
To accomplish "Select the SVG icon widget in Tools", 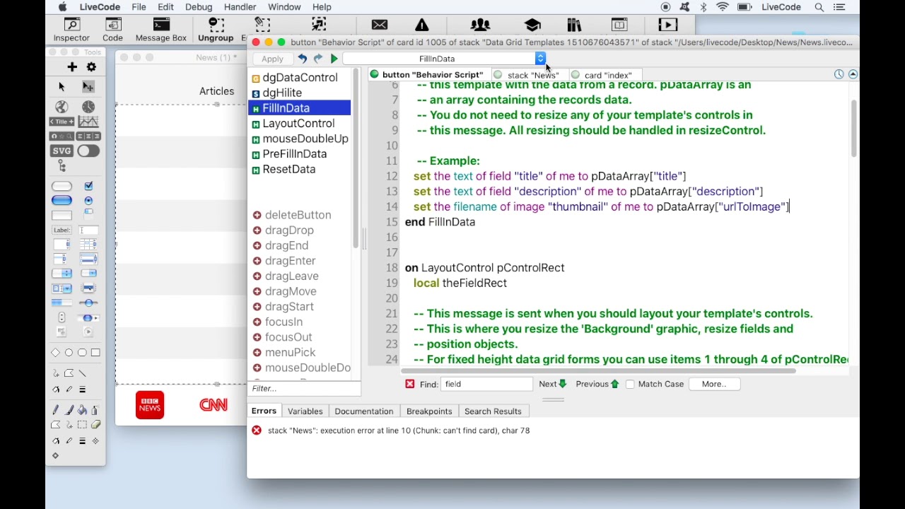I will (x=62, y=151).
